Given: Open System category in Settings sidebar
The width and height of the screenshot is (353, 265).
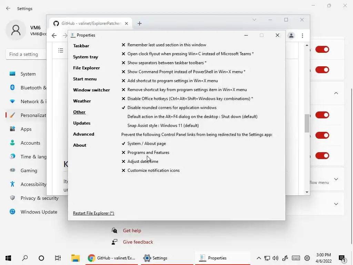Looking at the screenshot, I should [x=28, y=74].
